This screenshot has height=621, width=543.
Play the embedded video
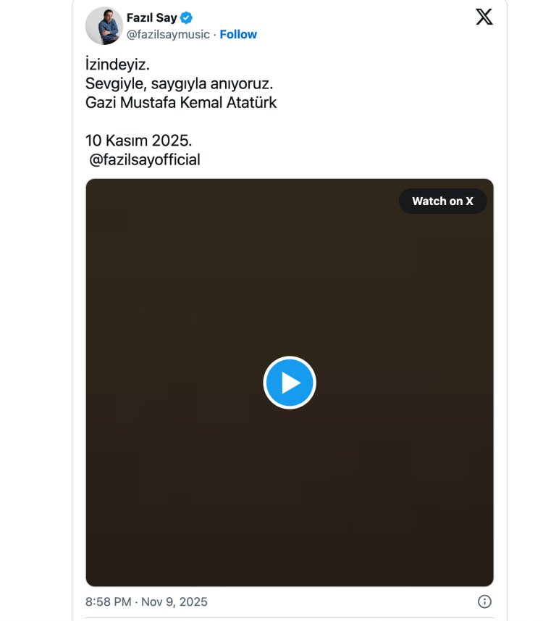(290, 383)
